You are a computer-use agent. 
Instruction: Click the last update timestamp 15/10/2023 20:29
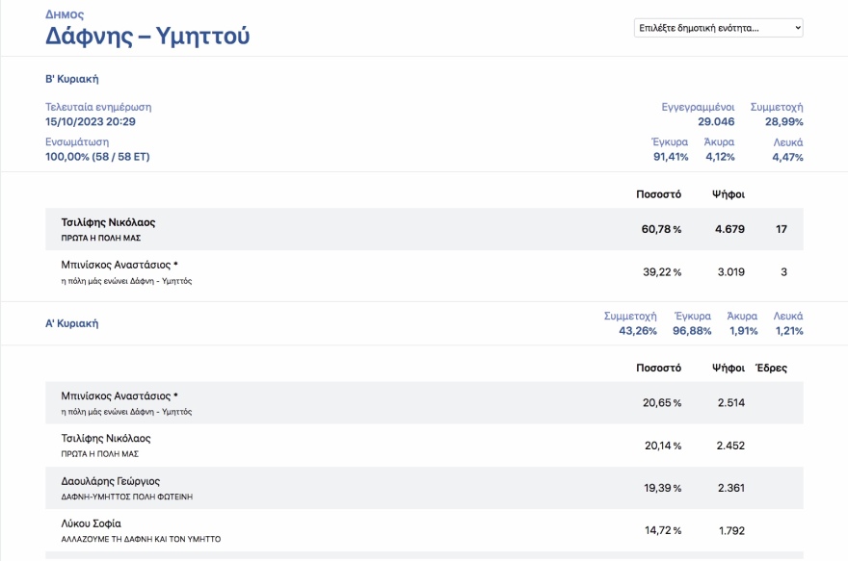tap(91, 122)
